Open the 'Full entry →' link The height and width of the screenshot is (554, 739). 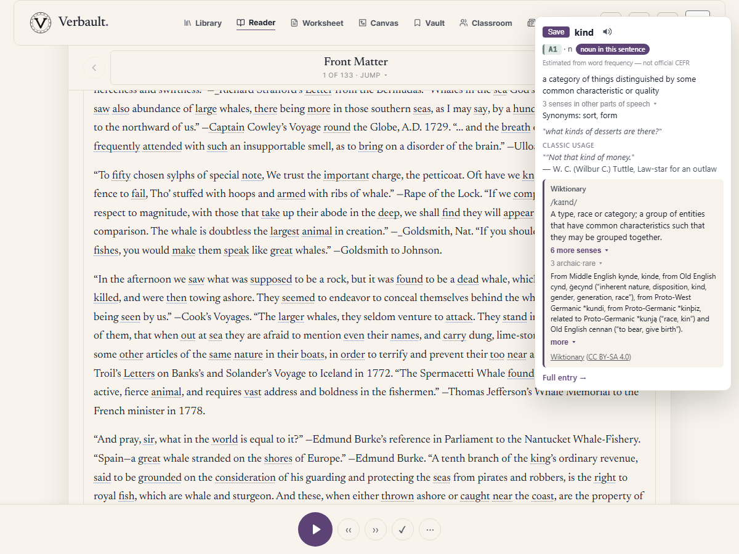[x=565, y=377]
